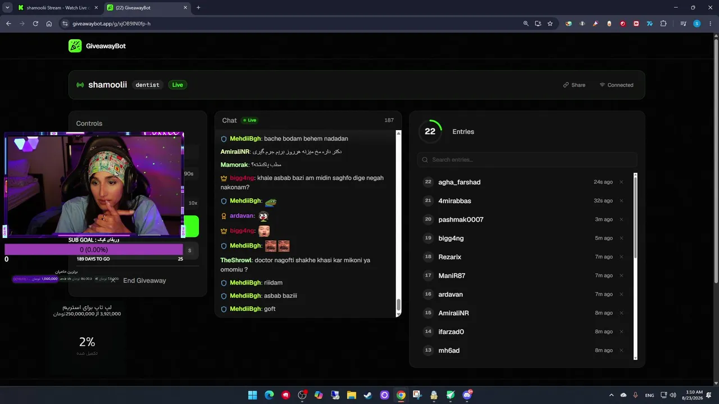Remove ardavan from the entries list
719x404 pixels.
621,294
